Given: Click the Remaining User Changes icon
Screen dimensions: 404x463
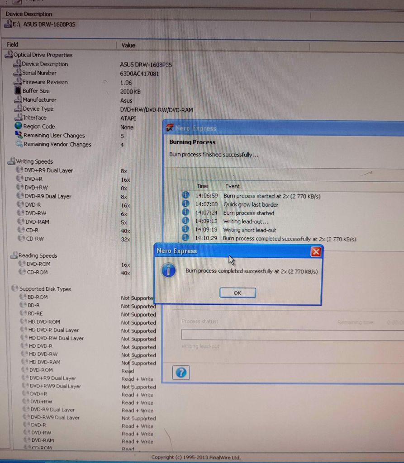Looking at the screenshot, I should tap(19, 135).
